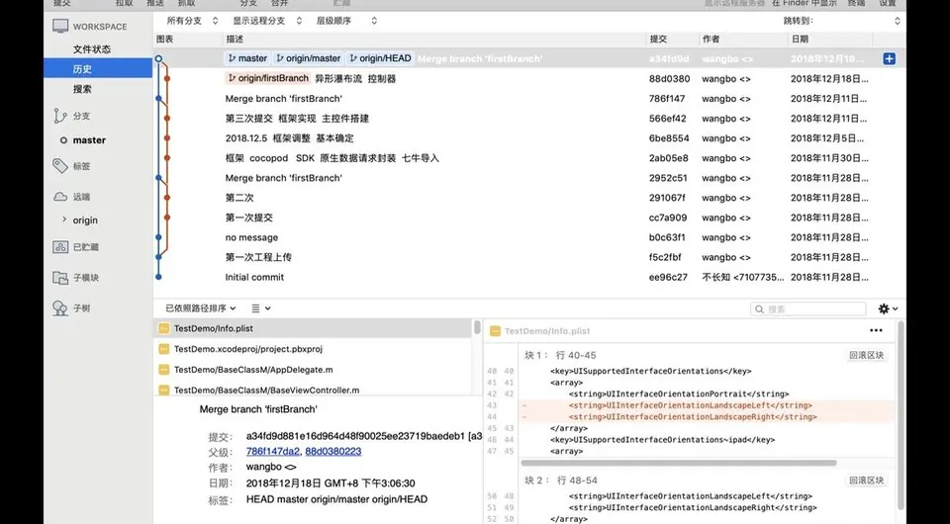Open the list view mode dropdown

(x=261, y=308)
